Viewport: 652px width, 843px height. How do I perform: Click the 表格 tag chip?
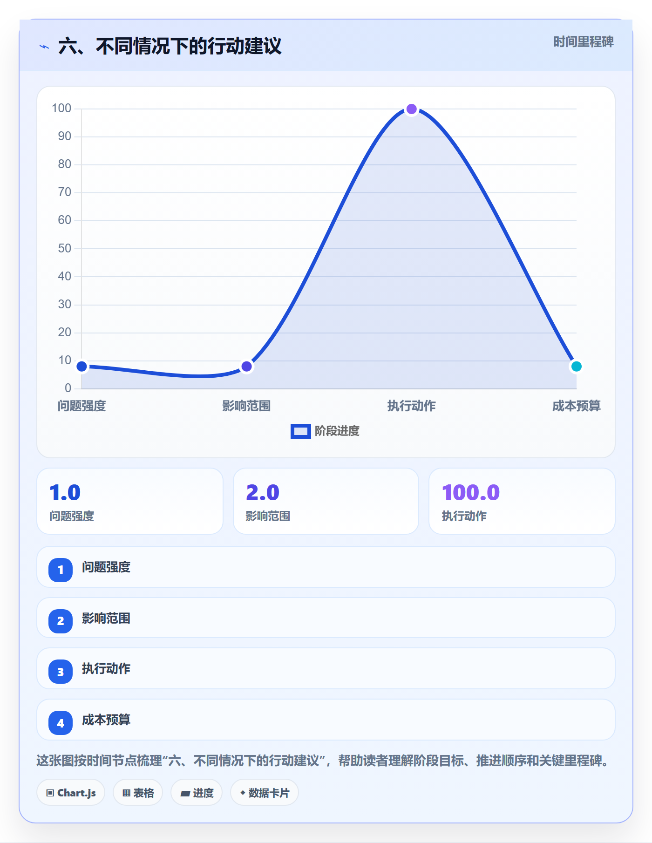pyautogui.click(x=138, y=793)
